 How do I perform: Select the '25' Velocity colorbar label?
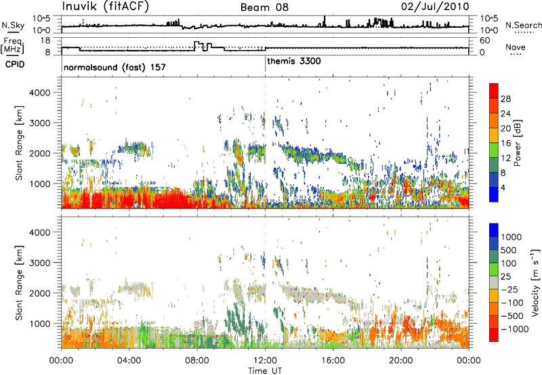pyautogui.click(x=505, y=277)
